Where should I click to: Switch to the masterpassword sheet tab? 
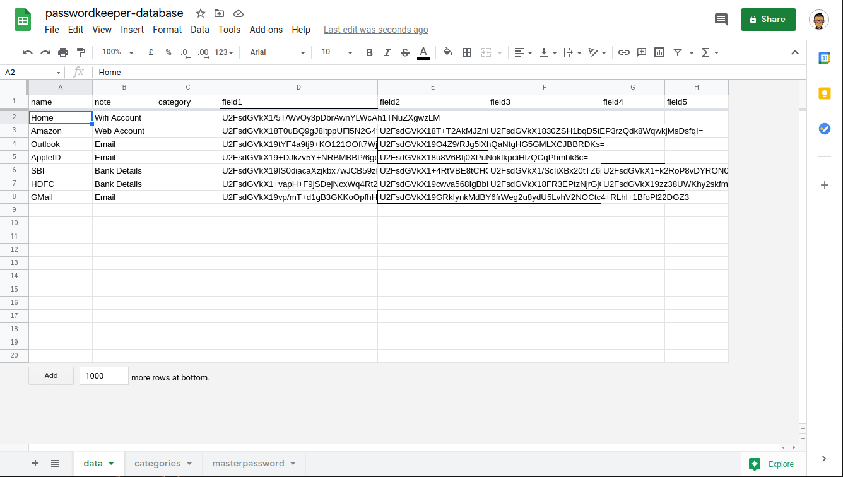click(254, 463)
